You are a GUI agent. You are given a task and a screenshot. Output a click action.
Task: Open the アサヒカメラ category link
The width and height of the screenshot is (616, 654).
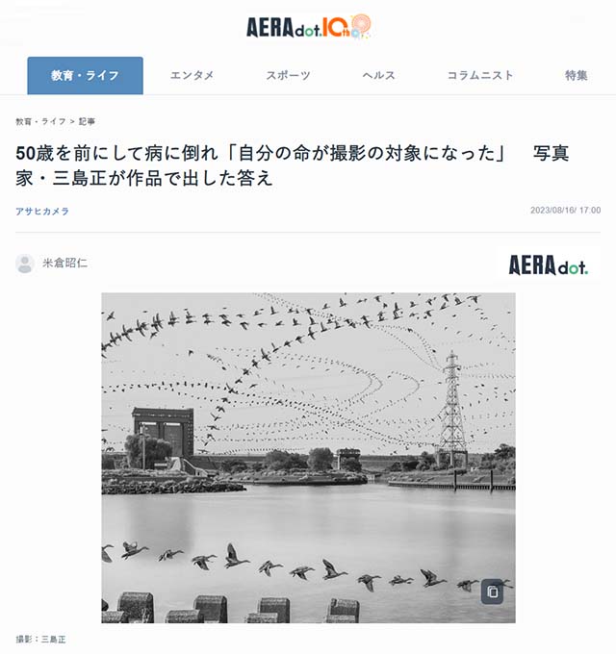[42, 212]
